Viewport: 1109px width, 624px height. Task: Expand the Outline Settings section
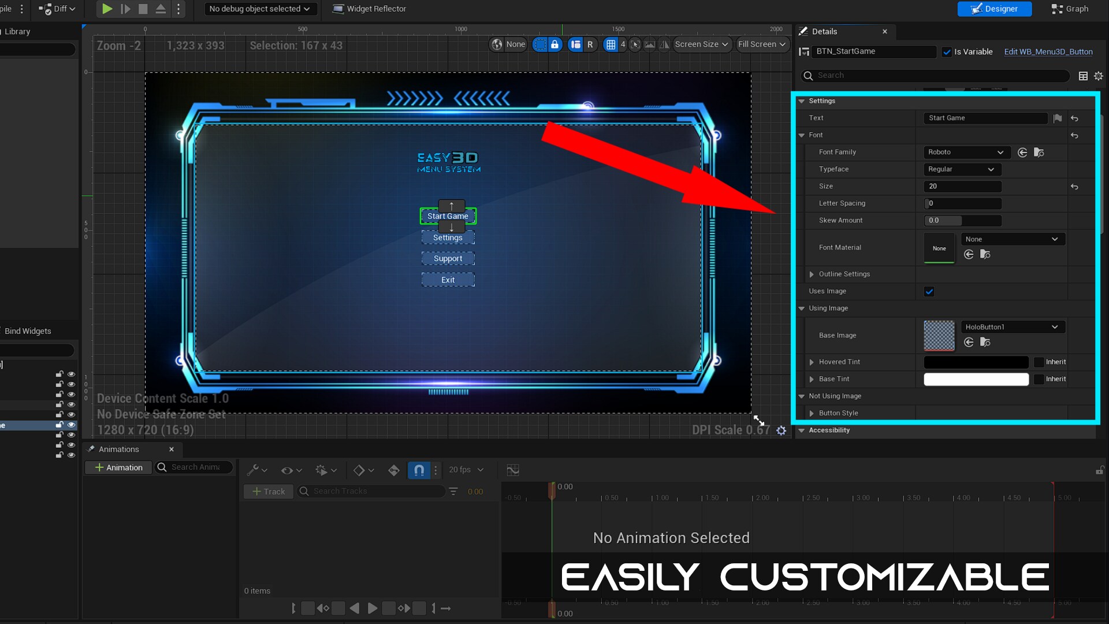(812, 274)
